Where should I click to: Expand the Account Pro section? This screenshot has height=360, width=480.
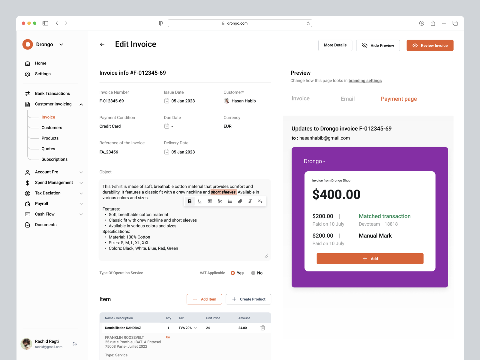click(x=81, y=172)
